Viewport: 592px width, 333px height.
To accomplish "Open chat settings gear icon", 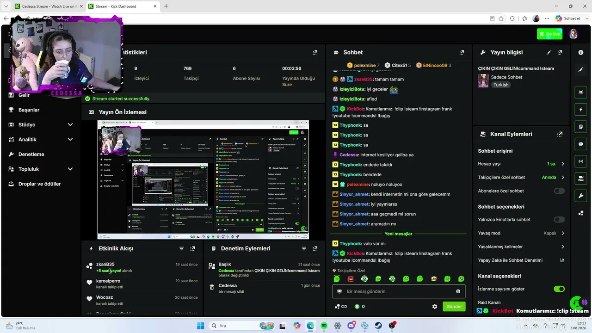I will click(435, 307).
